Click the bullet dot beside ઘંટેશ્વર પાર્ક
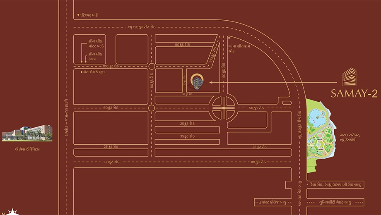This screenshot has height=215, width=381. (x=78, y=15)
